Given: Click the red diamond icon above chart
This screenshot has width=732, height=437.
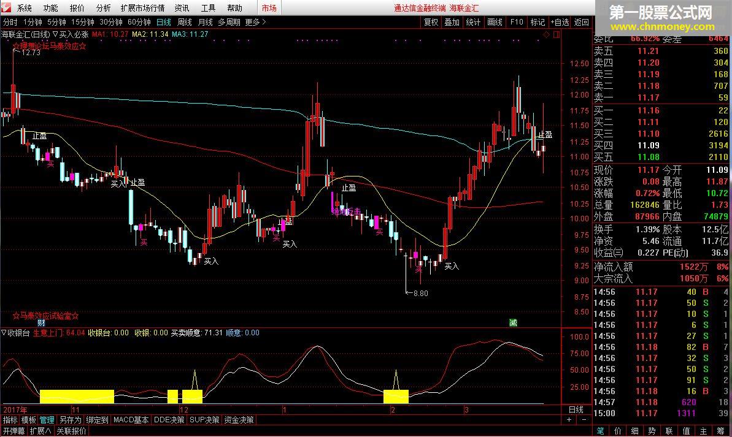Looking at the screenshot, I should click(546, 34).
